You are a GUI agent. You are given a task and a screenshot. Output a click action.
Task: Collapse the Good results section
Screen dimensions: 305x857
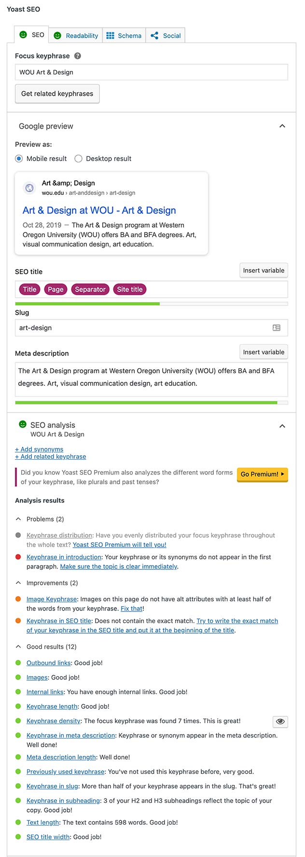pyautogui.click(x=18, y=646)
